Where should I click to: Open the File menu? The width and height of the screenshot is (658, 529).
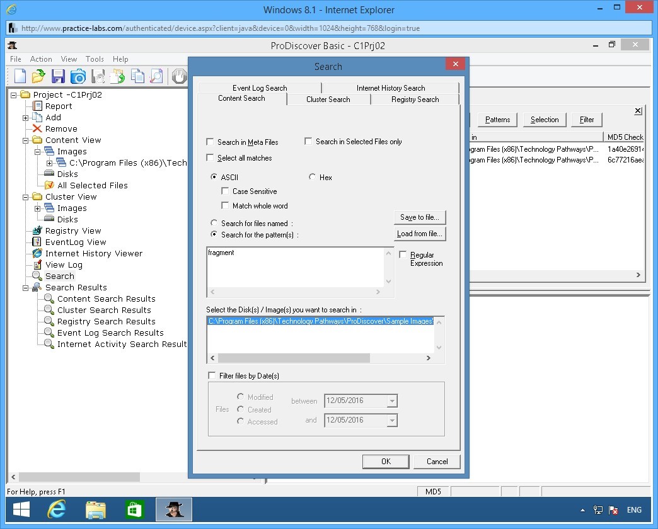pyautogui.click(x=16, y=59)
